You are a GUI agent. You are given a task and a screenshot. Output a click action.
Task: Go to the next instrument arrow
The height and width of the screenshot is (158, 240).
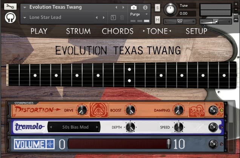pos(123,7)
